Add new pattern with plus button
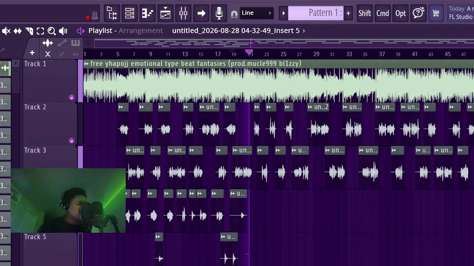Screen dimensions: 474x266 [348, 13]
